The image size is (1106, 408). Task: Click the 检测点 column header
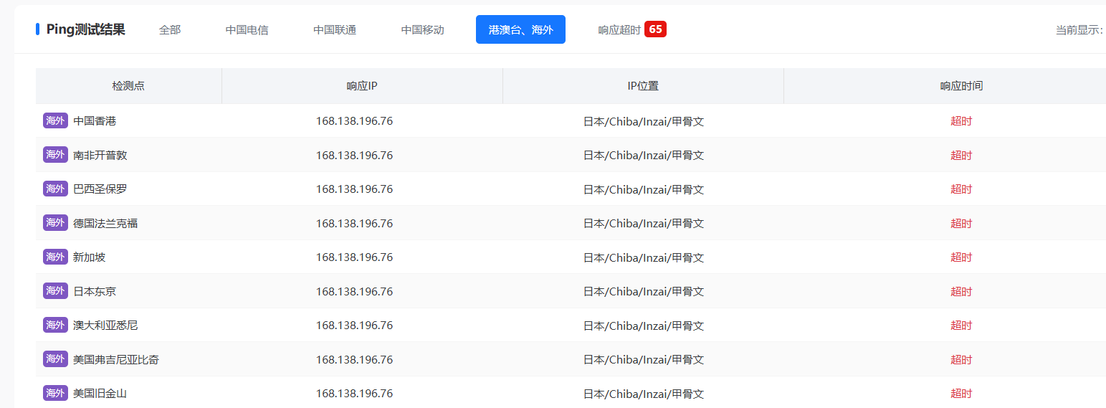128,85
